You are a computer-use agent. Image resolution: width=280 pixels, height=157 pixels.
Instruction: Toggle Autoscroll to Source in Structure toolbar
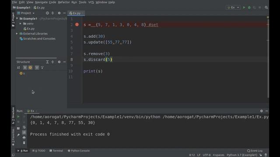37,68
